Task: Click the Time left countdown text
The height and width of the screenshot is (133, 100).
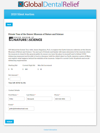Action: (17, 83)
